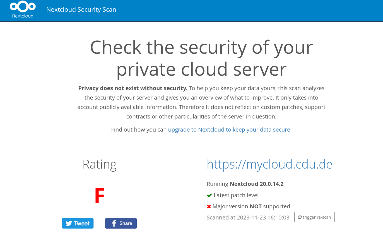383x237 pixels.
Task: Click the red X beside major version
Action: point(209,207)
